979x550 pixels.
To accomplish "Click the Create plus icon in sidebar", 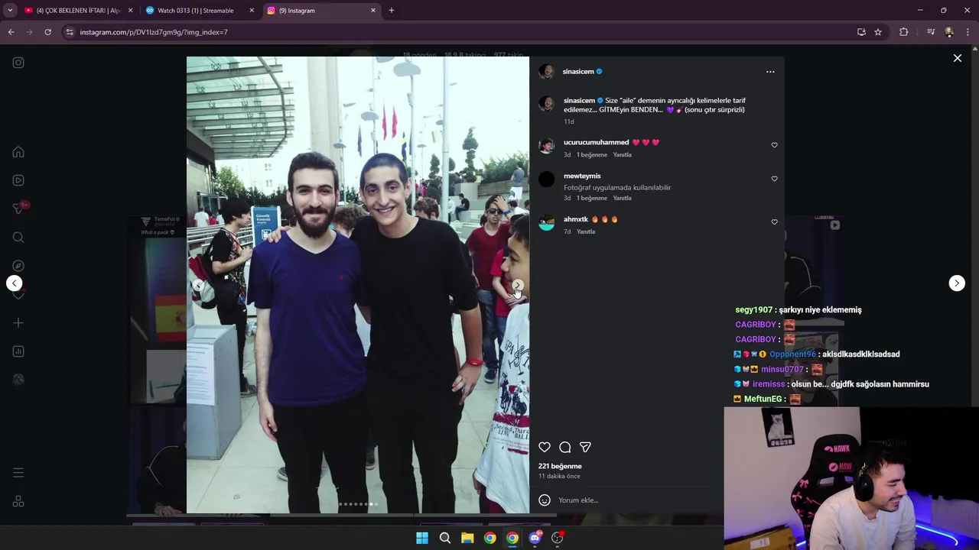I will (18, 323).
